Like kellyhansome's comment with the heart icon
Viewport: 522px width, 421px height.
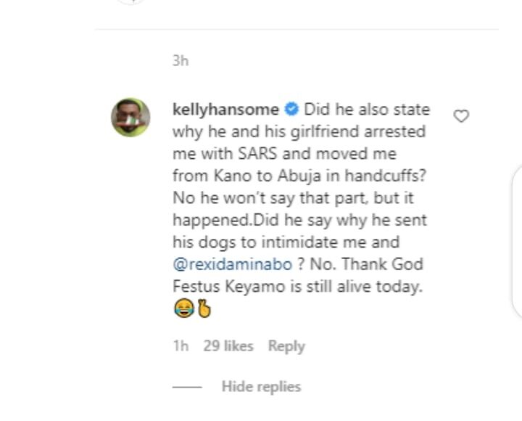coord(461,115)
